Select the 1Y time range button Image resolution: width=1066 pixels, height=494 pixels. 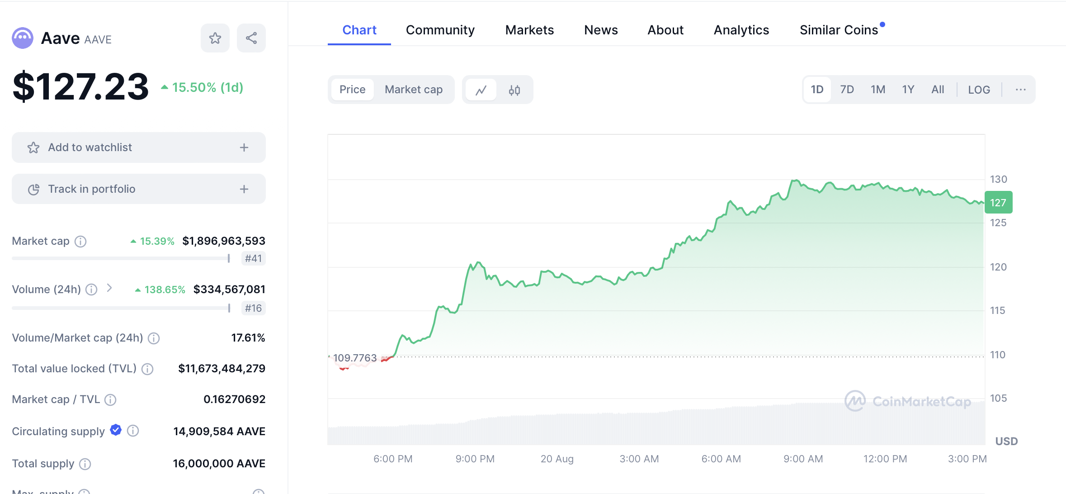[x=908, y=90]
